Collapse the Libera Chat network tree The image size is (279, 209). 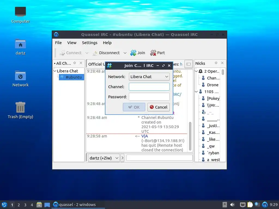55,71
